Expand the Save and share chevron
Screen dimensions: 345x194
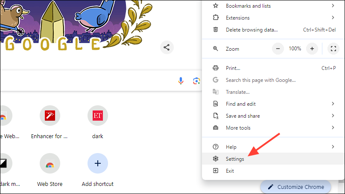[333, 116]
